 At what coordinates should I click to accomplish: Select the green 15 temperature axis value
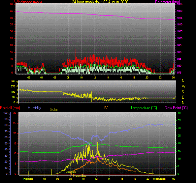(179, 151)
